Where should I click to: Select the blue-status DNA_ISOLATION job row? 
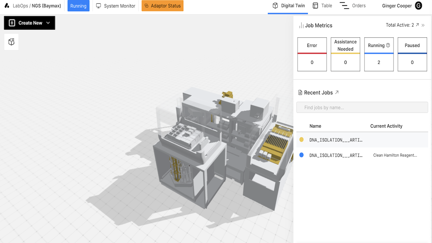click(362, 155)
